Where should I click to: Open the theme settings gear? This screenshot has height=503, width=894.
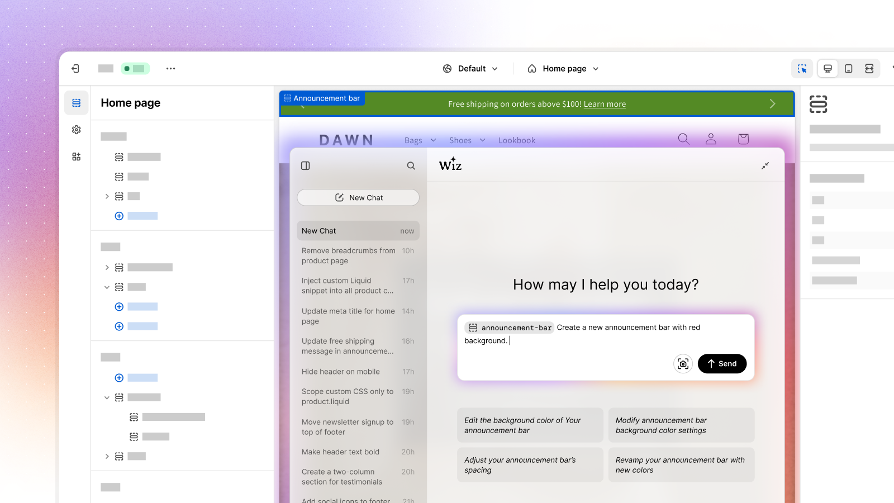[77, 130]
